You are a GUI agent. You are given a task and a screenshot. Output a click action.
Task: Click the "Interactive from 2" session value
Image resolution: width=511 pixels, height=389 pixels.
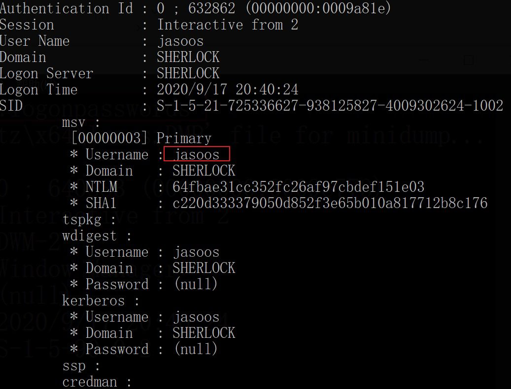[227, 25]
